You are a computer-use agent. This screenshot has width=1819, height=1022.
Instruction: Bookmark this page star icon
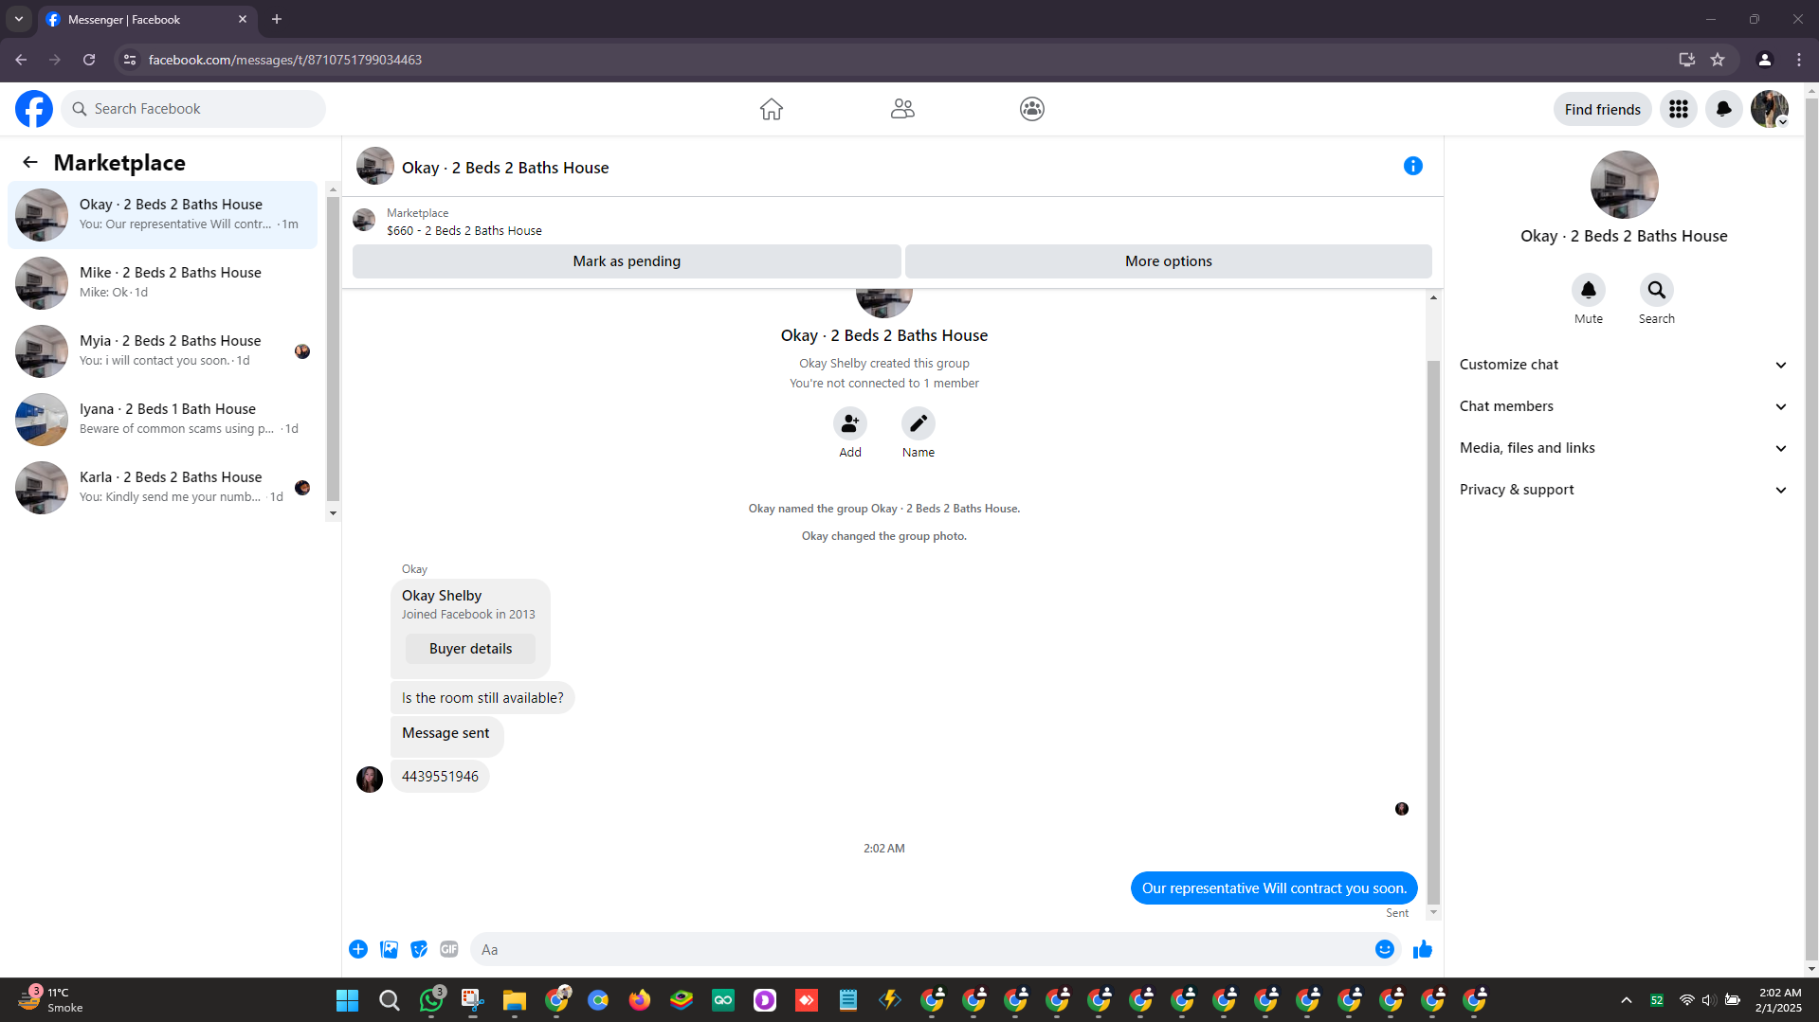[x=1717, y=60]
